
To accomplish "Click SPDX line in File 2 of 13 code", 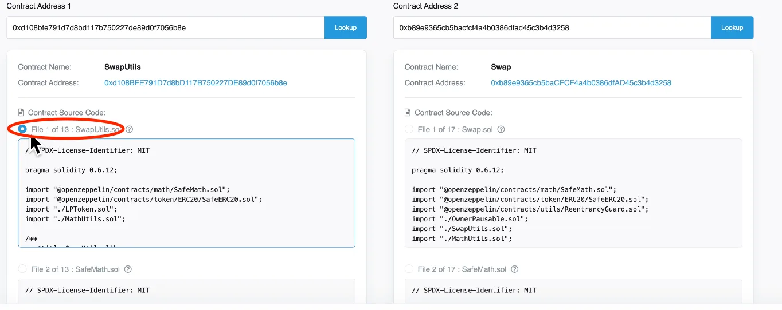I will pyautogui.click(x=87, y=290).
